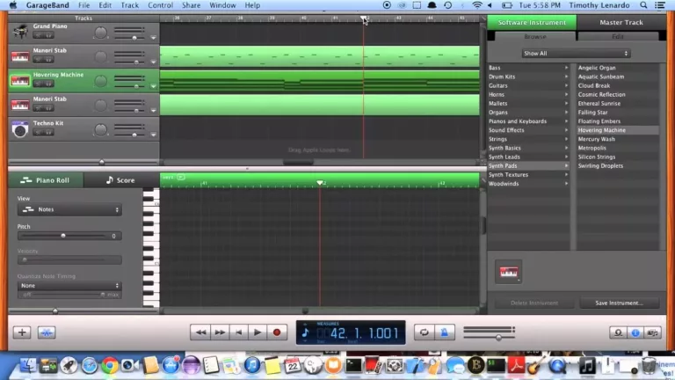The height and width of the screenshot is (380, 675).
Task: Launch Google Chrome from the Dock
Action: click(x=110, y=365)
